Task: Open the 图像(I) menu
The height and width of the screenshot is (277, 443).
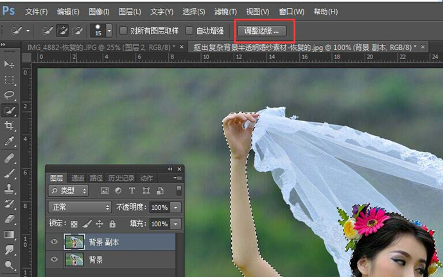Action: [99, 12]
